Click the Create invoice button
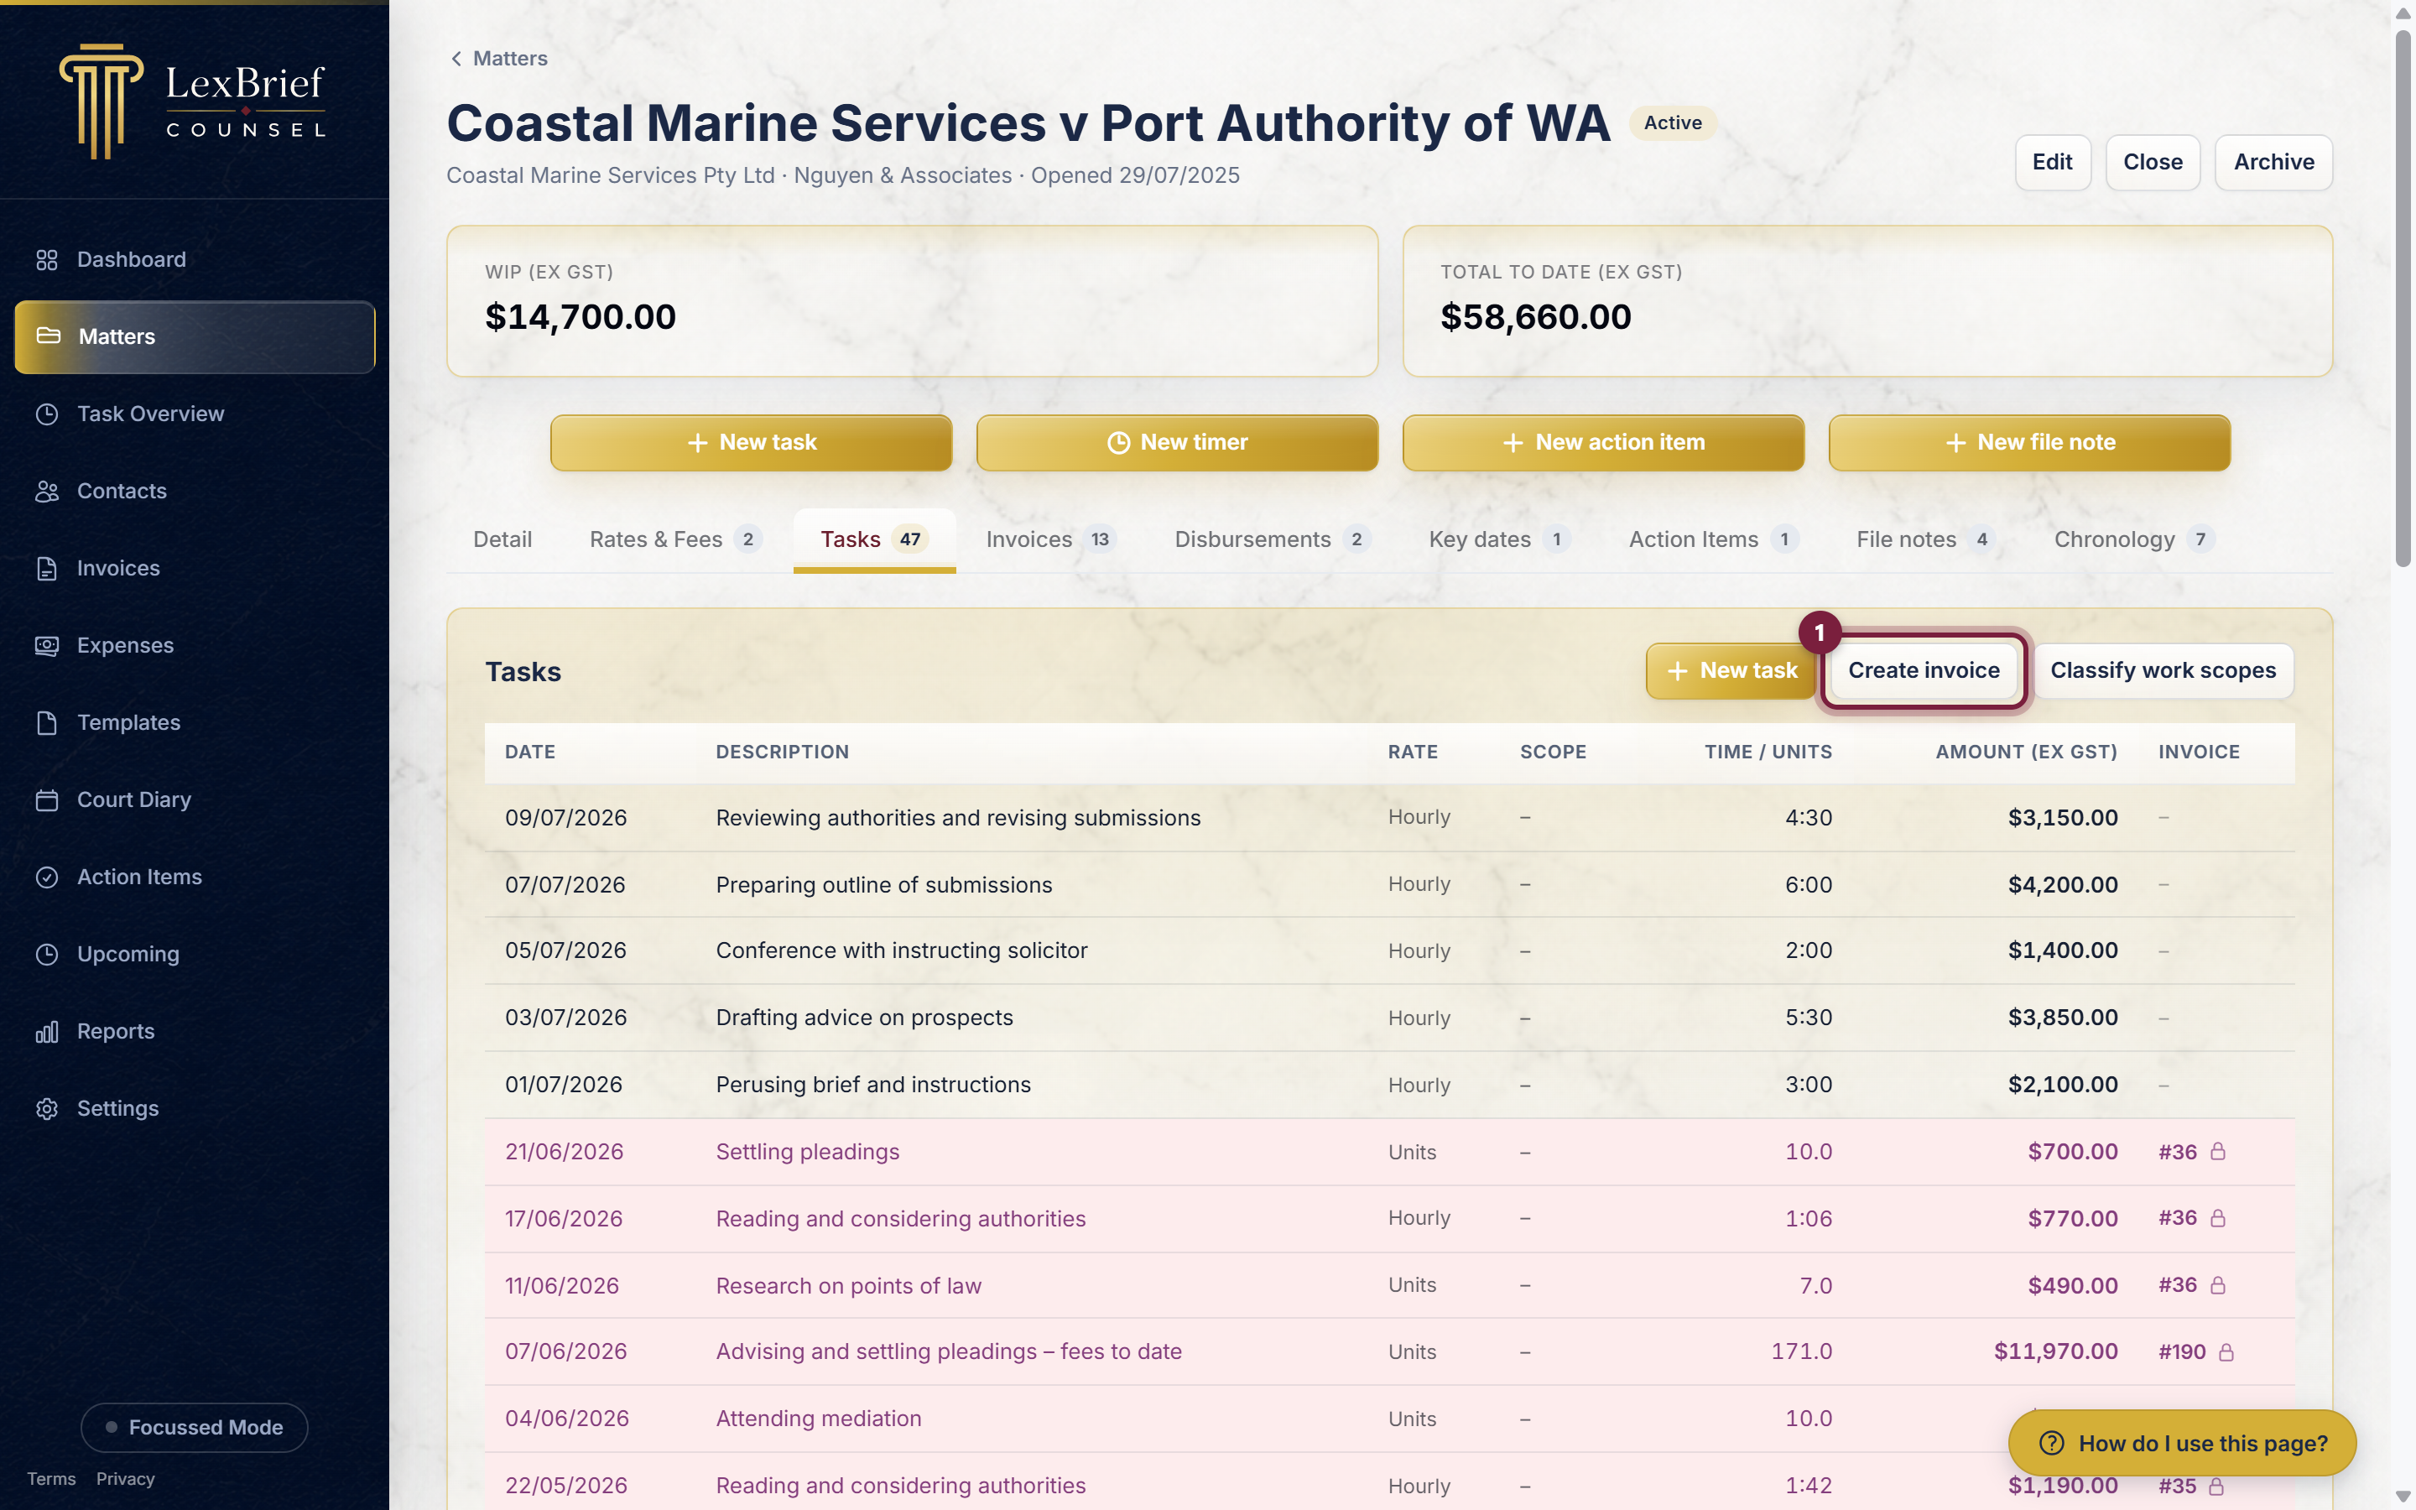This screenshot has width=2416, height=1510. click(x=1924, y=670)
